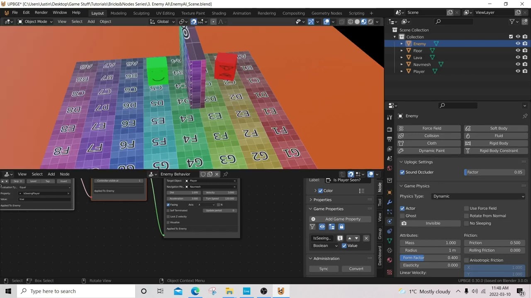Click the Sync button
Viewport: 531px width, 298px height.
point(324,269)
